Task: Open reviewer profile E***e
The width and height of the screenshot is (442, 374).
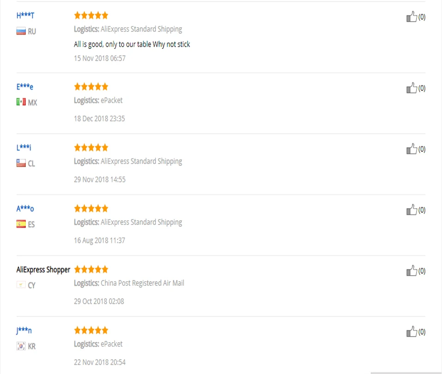Action: pos(25,87)
